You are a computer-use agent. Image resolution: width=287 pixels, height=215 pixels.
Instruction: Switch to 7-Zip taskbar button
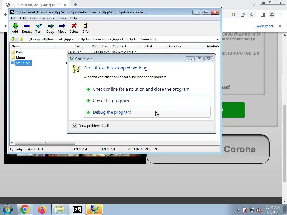77,209
